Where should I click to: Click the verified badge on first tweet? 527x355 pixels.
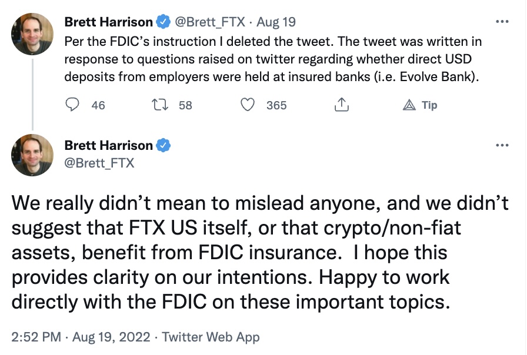pyautogui.click(x=163, y=22)
